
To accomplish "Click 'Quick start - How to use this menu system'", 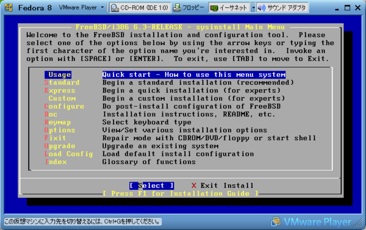I will tap(194, 74).
